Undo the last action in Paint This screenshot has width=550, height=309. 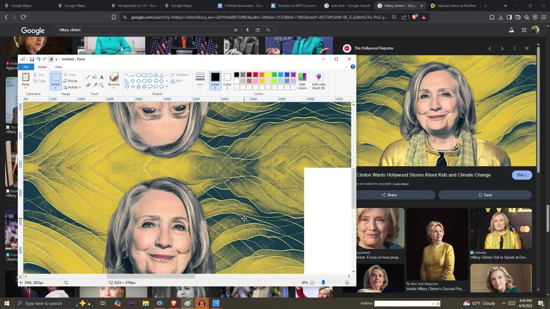(x=38, y=59)
